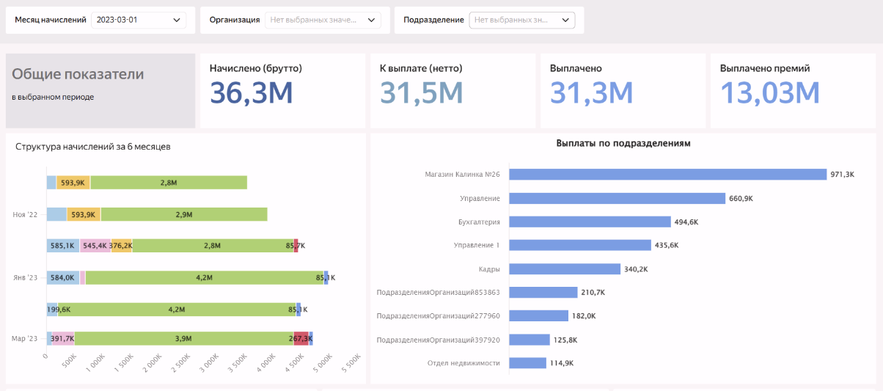Screen dimensions: 883x391
Task: Click the Магазин Калинка №26 bar
Action: 667,175
